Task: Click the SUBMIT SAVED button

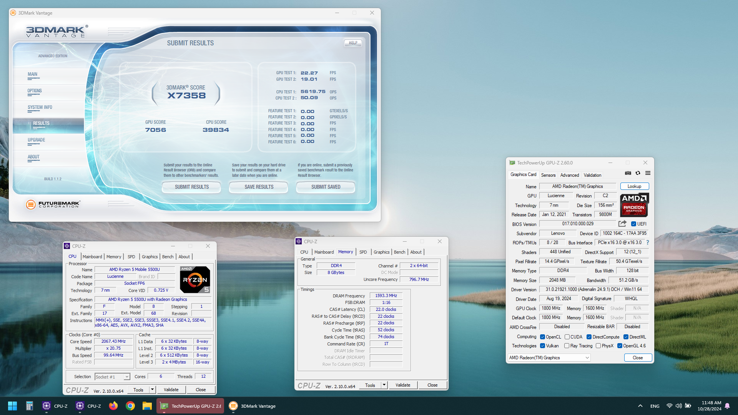Action: (326, 187)
